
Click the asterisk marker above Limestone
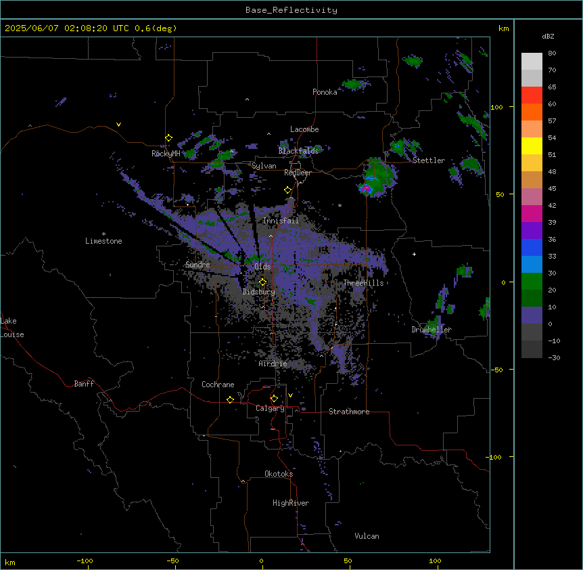click(x=103, y=234)
